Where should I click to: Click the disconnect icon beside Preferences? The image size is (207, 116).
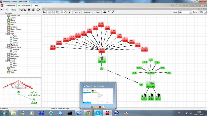[x=2, y=5]
